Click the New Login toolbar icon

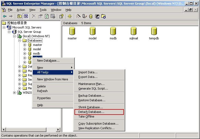97,16
